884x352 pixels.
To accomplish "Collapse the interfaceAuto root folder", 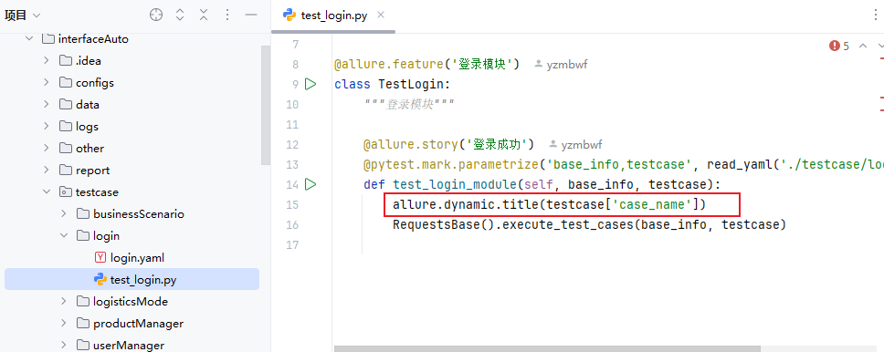I will 28,39.
